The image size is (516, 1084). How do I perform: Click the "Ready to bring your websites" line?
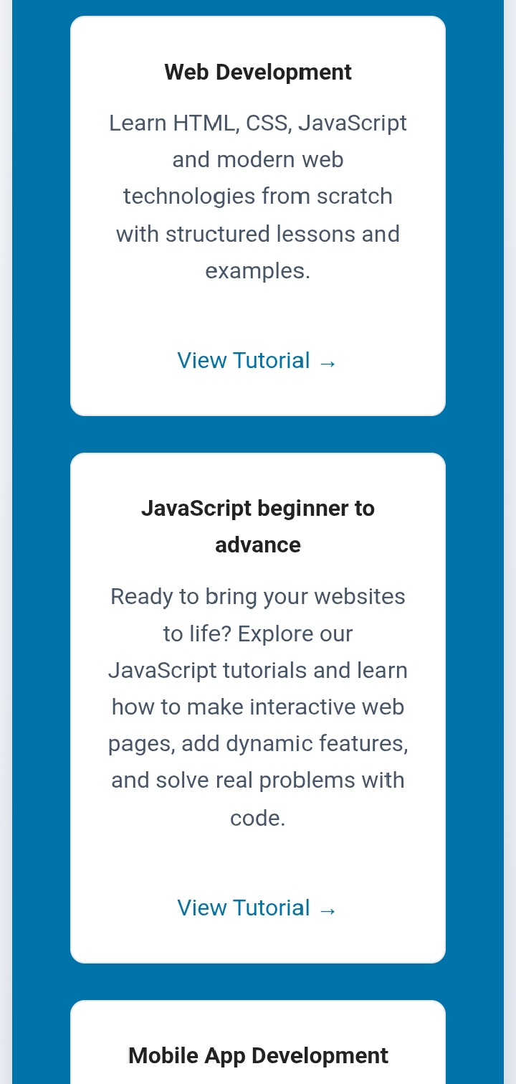(x=258, y=596)
